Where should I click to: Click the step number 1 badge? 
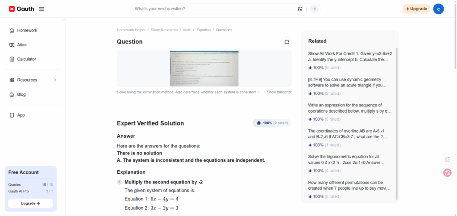click(120, 182)
